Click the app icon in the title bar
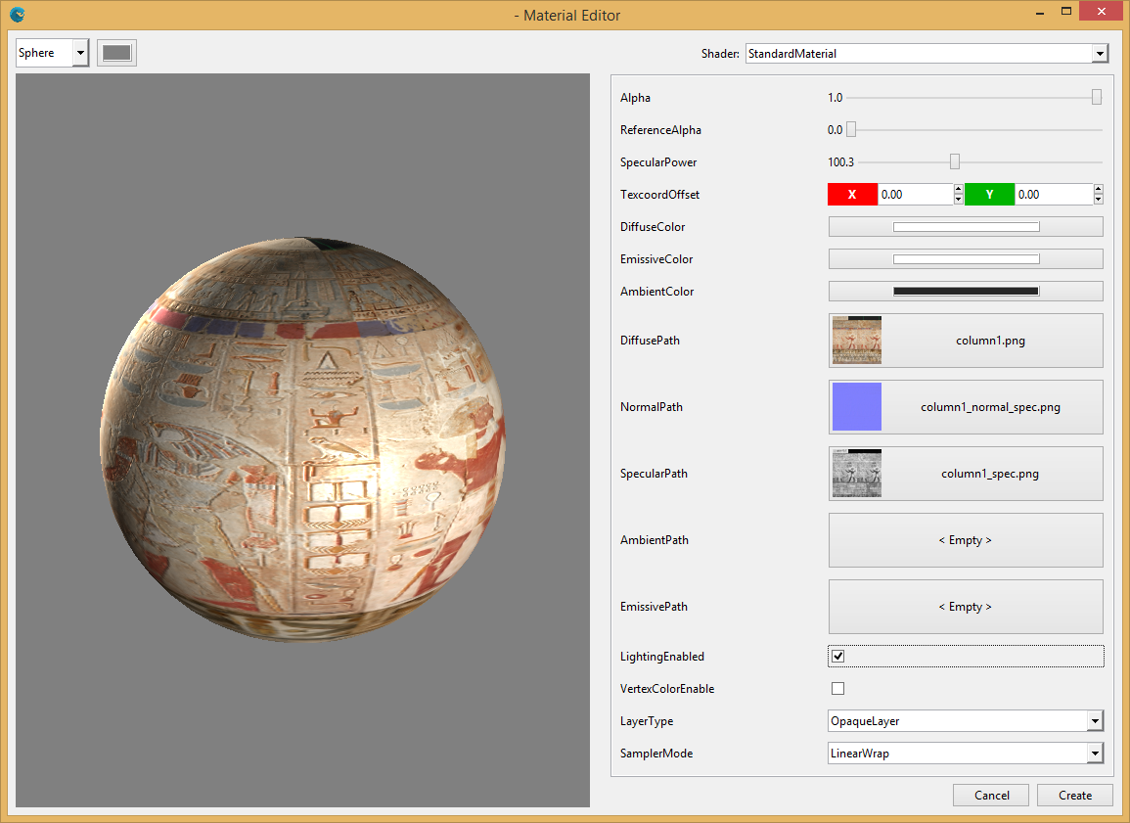Screen dimensions: 1130x823 click(x=18, y=15)
